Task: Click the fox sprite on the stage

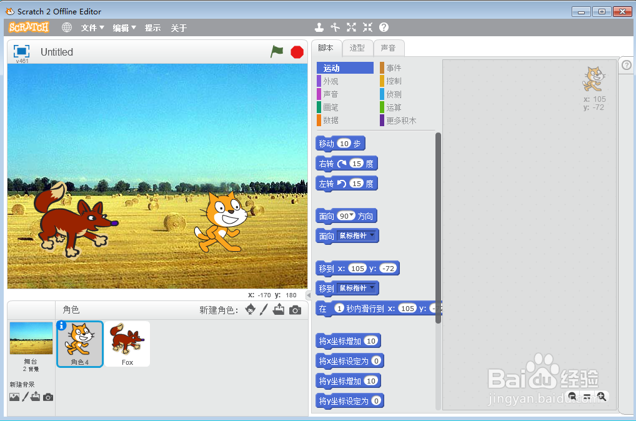Action: tap(75, 219)
